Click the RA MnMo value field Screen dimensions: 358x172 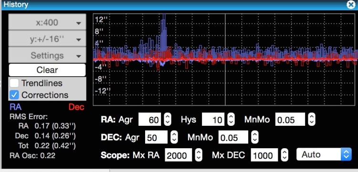pos(290,119)
